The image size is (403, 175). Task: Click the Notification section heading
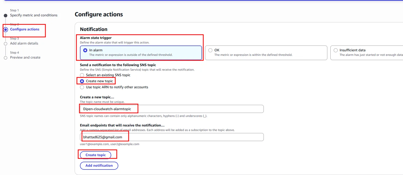[x=94, y=29]
